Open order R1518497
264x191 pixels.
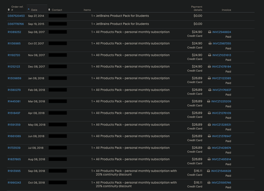(14, 113)
